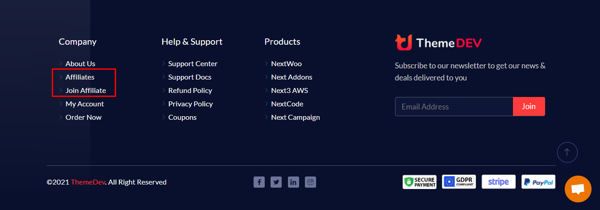Go to the Affiliates page link
Viewport: 600px width, 210px height.
pos(80,77)
